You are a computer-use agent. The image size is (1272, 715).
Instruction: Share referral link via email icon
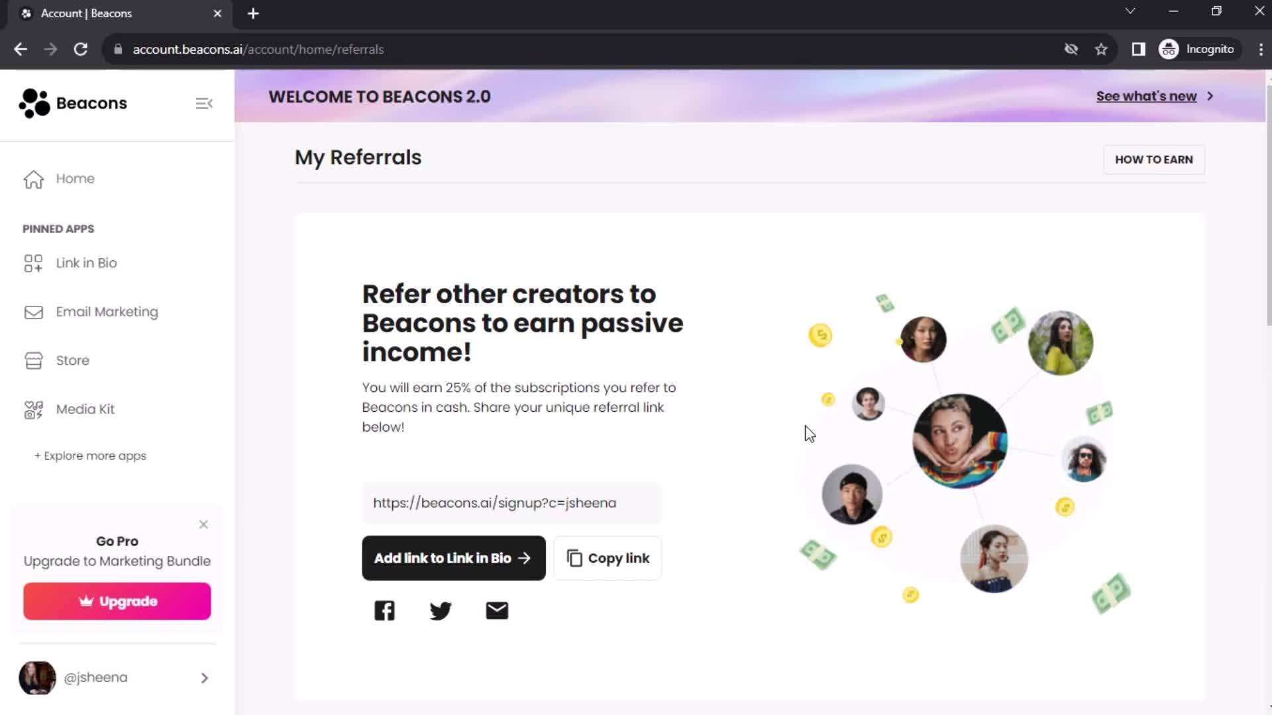click(497, 611)
